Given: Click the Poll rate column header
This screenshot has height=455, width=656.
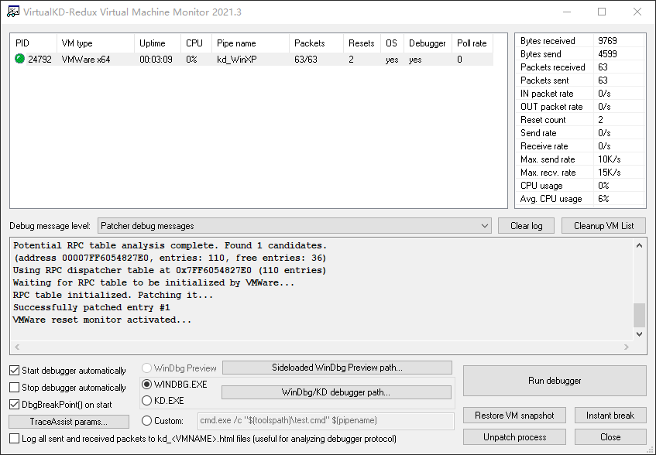Looking at the screenshot, I should pyautogui.click(x=472, y=43).
